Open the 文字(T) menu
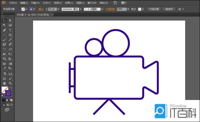200x122 pixels. click(x=47, y=3)
